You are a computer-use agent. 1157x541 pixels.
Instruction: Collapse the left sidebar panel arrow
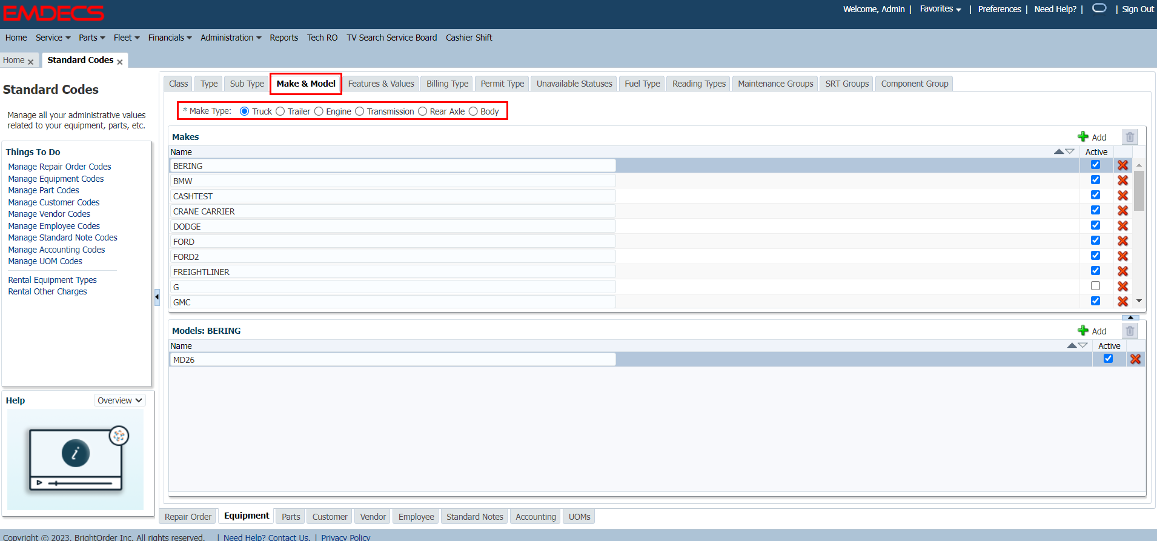coord(157,297)
